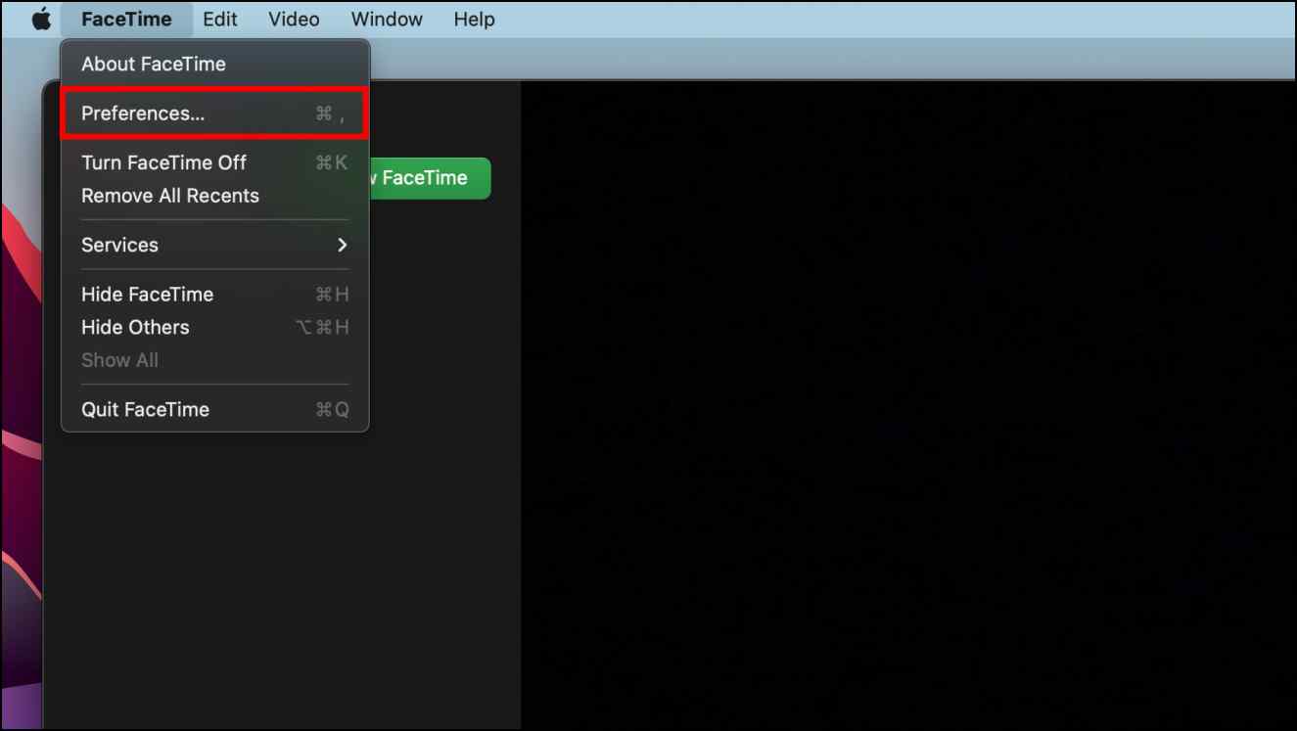Select Hide FaceTime
This screenshot has height=731, width=1297.
point(215,295)
